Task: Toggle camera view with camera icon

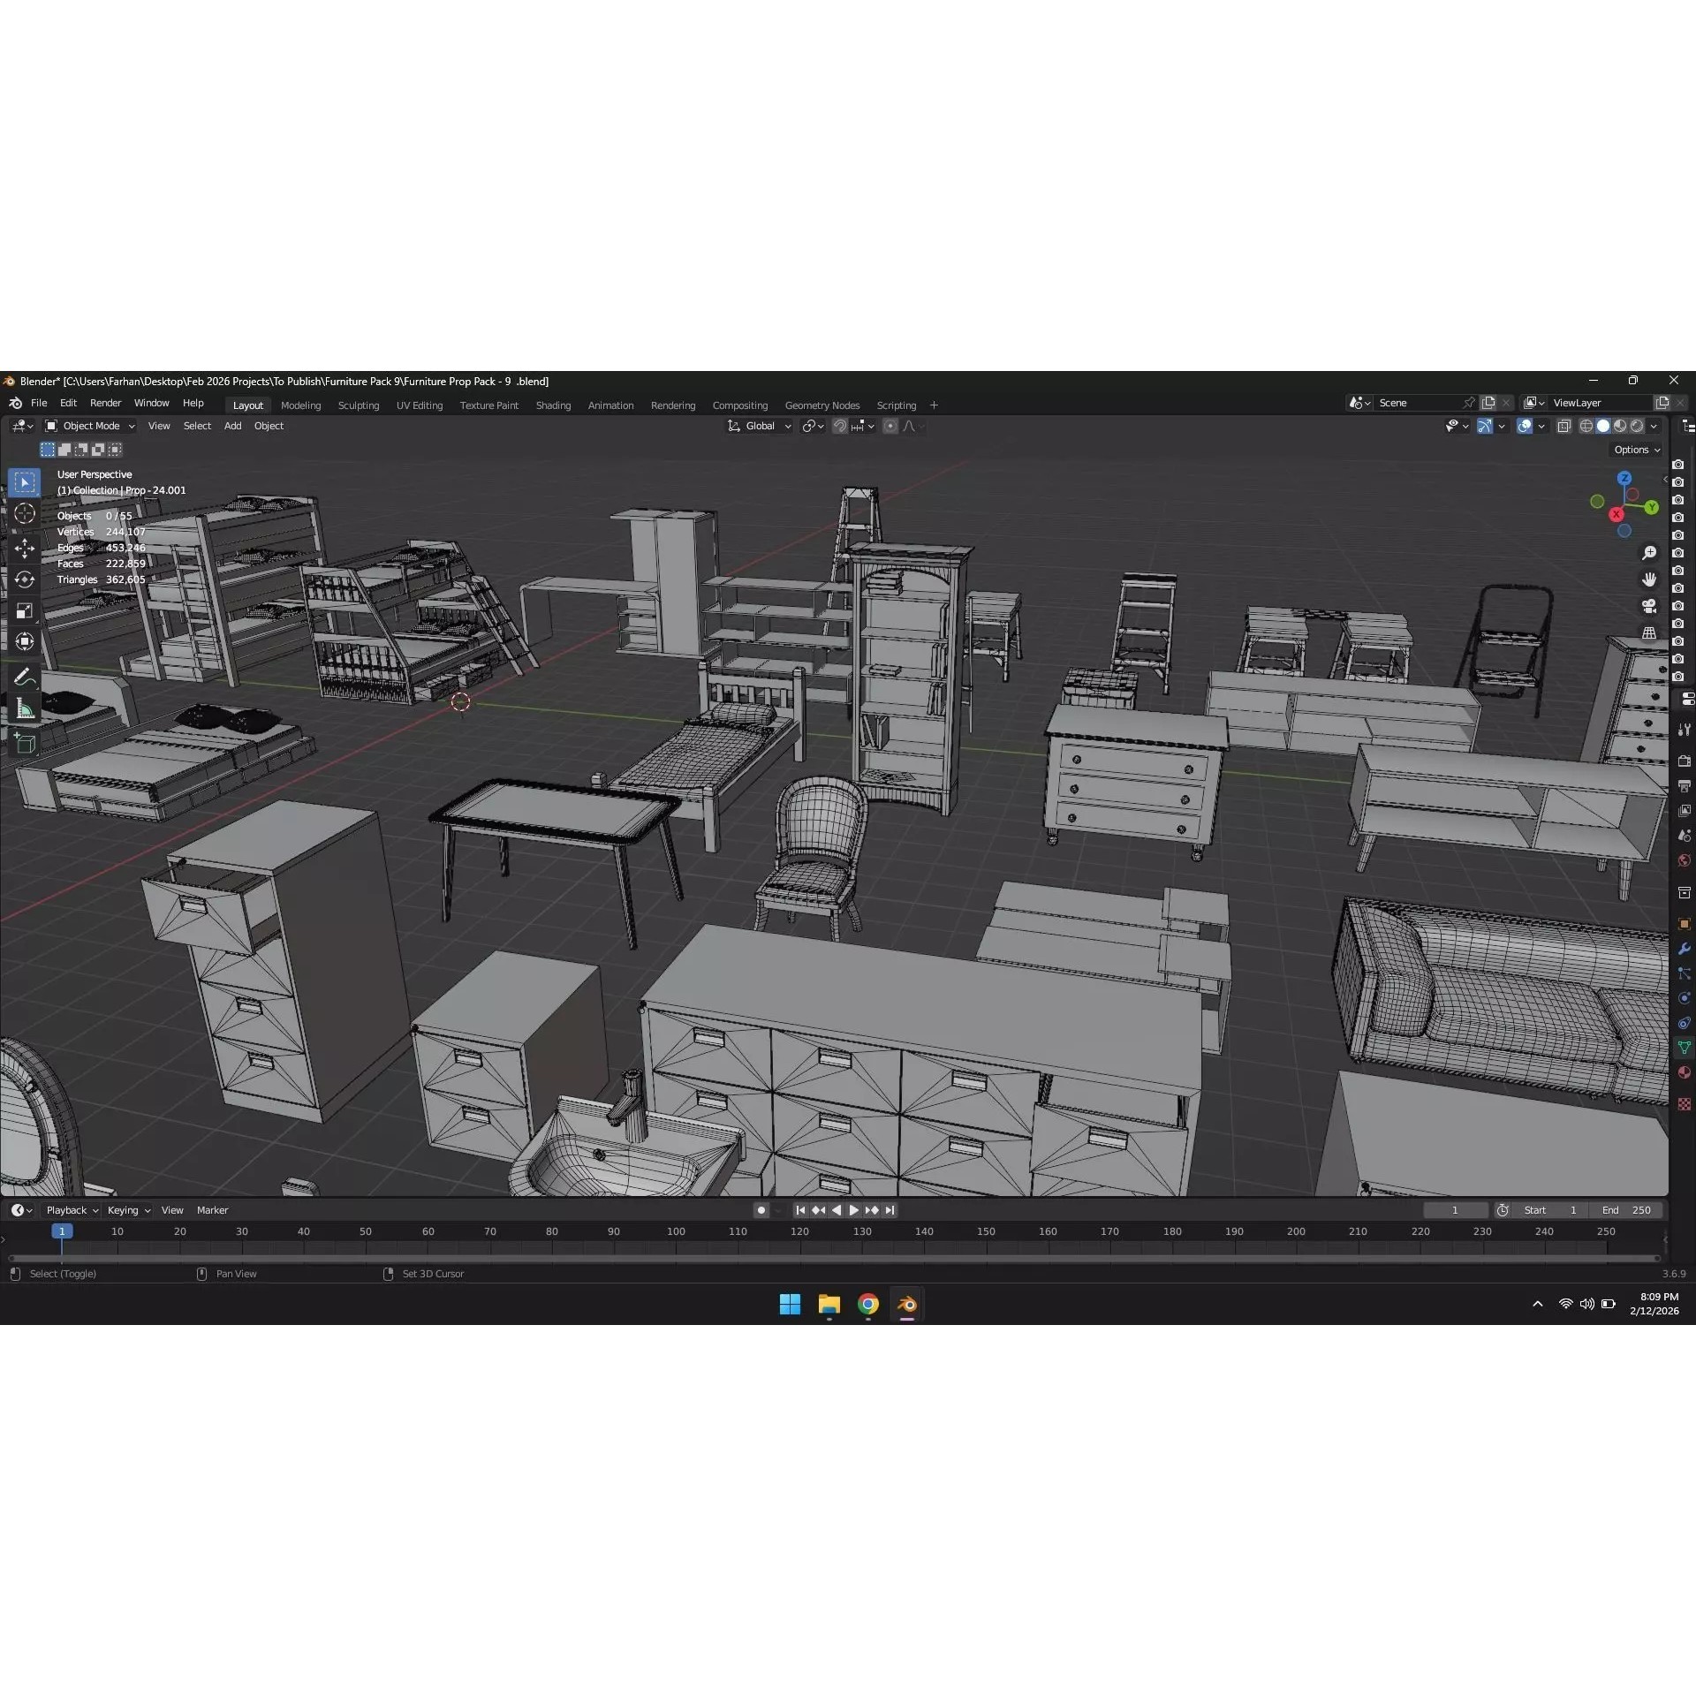Action: click(x=1648, y=606)
